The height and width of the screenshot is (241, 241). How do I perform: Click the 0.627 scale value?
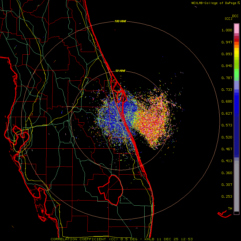coord(227,114)
